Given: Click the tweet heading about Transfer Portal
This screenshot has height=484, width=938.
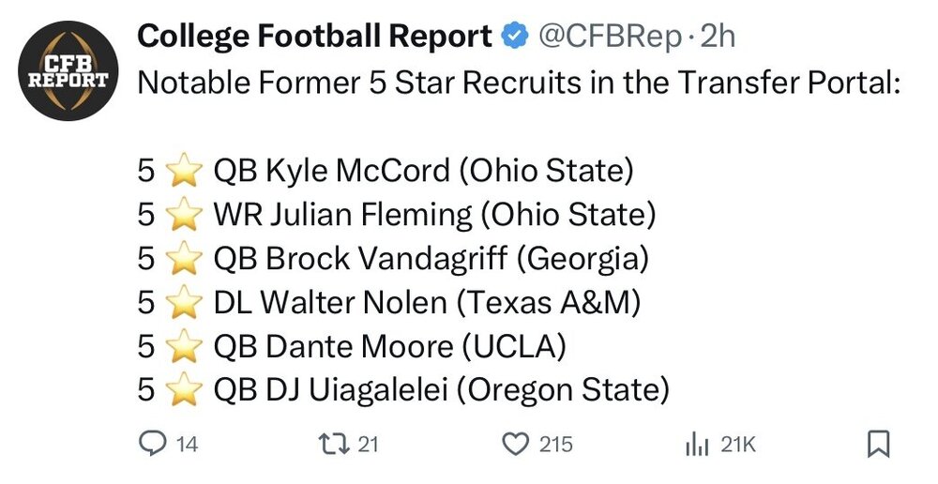Looking at the screenshot, I should point(520,83).
